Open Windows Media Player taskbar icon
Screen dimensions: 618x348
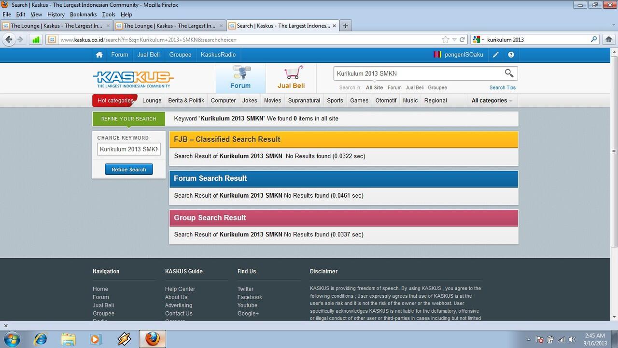pos(96,339)
